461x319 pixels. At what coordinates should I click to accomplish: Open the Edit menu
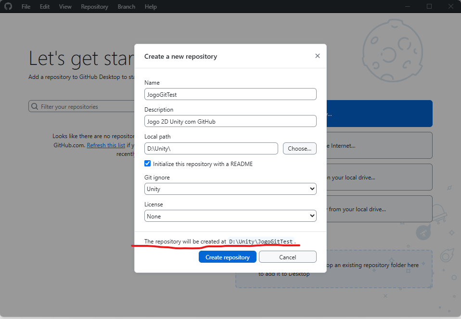point(45,7)
